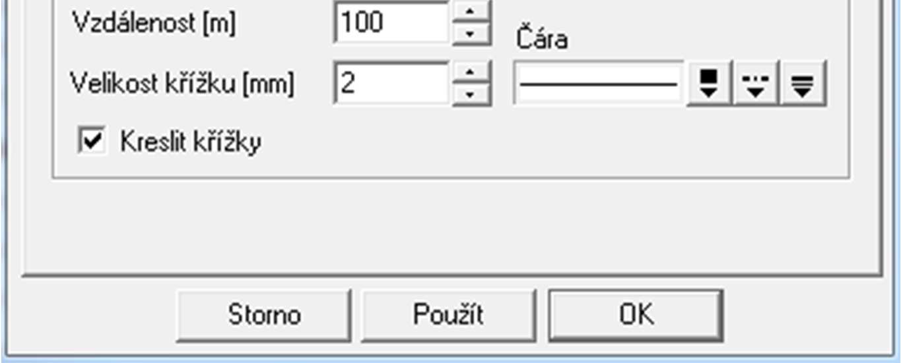Cancel the dialog with Storno

pos(263,314)
